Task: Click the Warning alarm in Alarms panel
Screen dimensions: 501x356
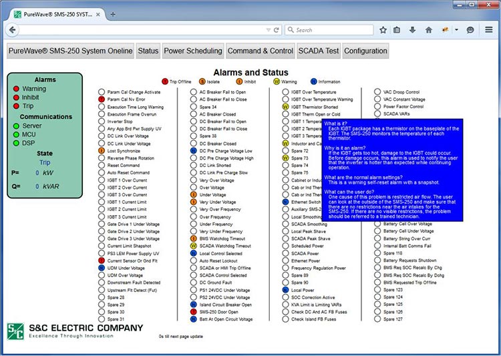Action: pos(30,89)
